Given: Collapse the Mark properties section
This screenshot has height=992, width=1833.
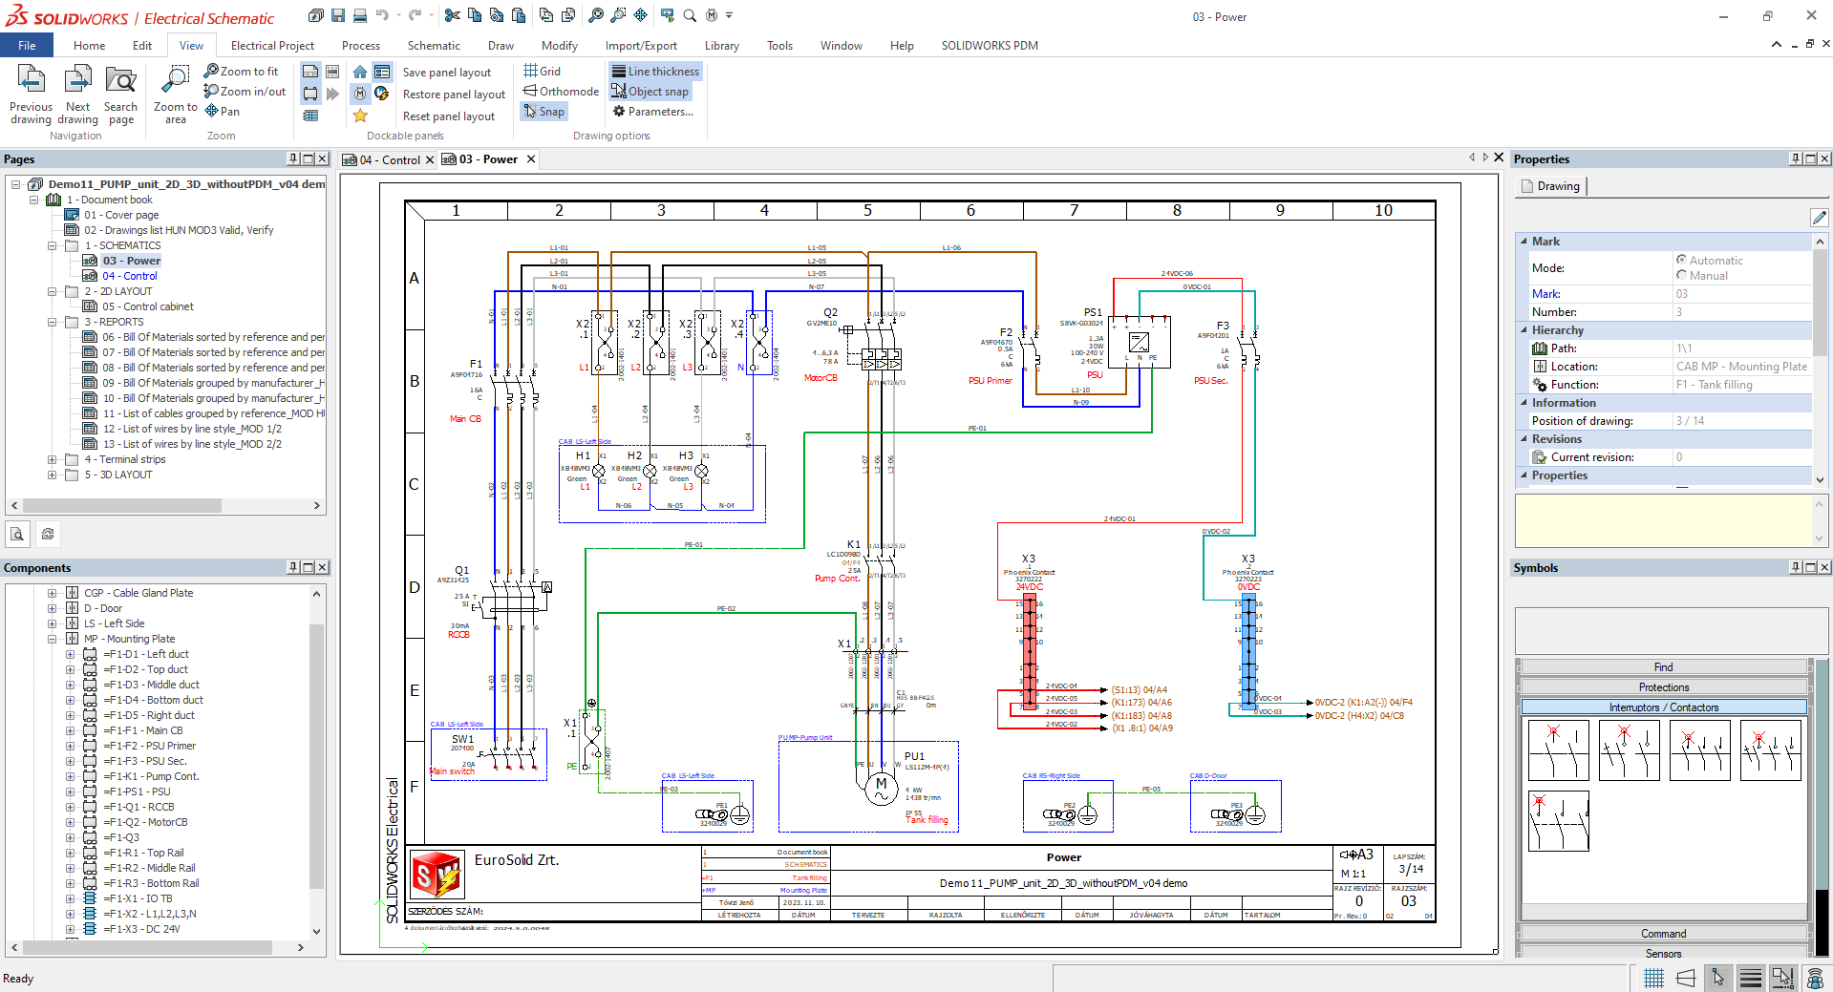Looking at the screenshot, I should 1524,242.
